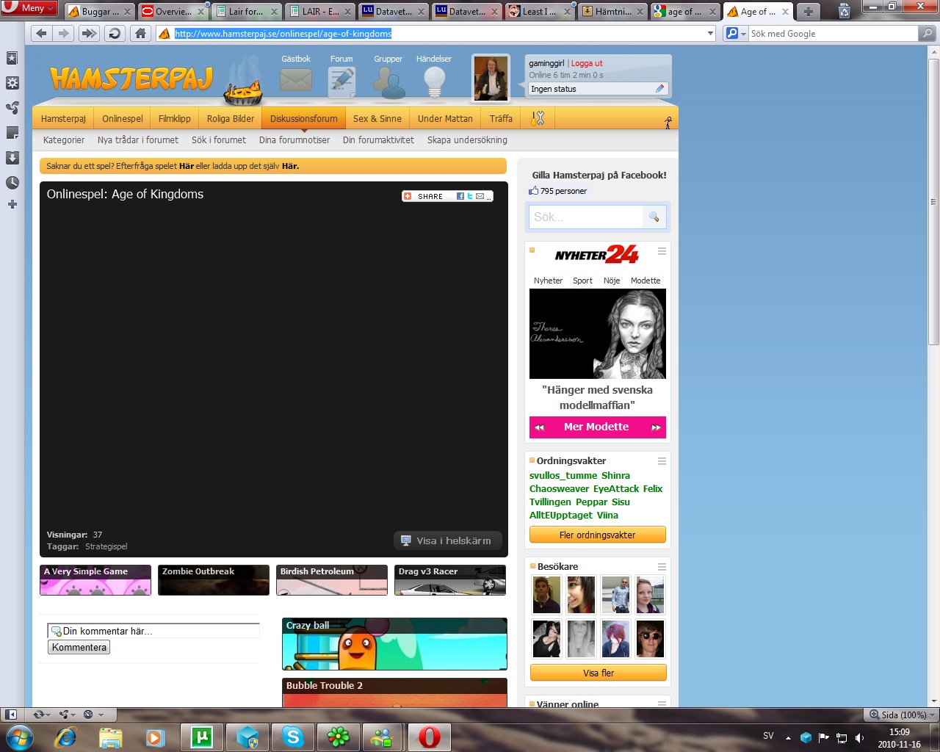
Task: Collapse the Ordningsvakter module menu
Action: click(x=662, y=461)
